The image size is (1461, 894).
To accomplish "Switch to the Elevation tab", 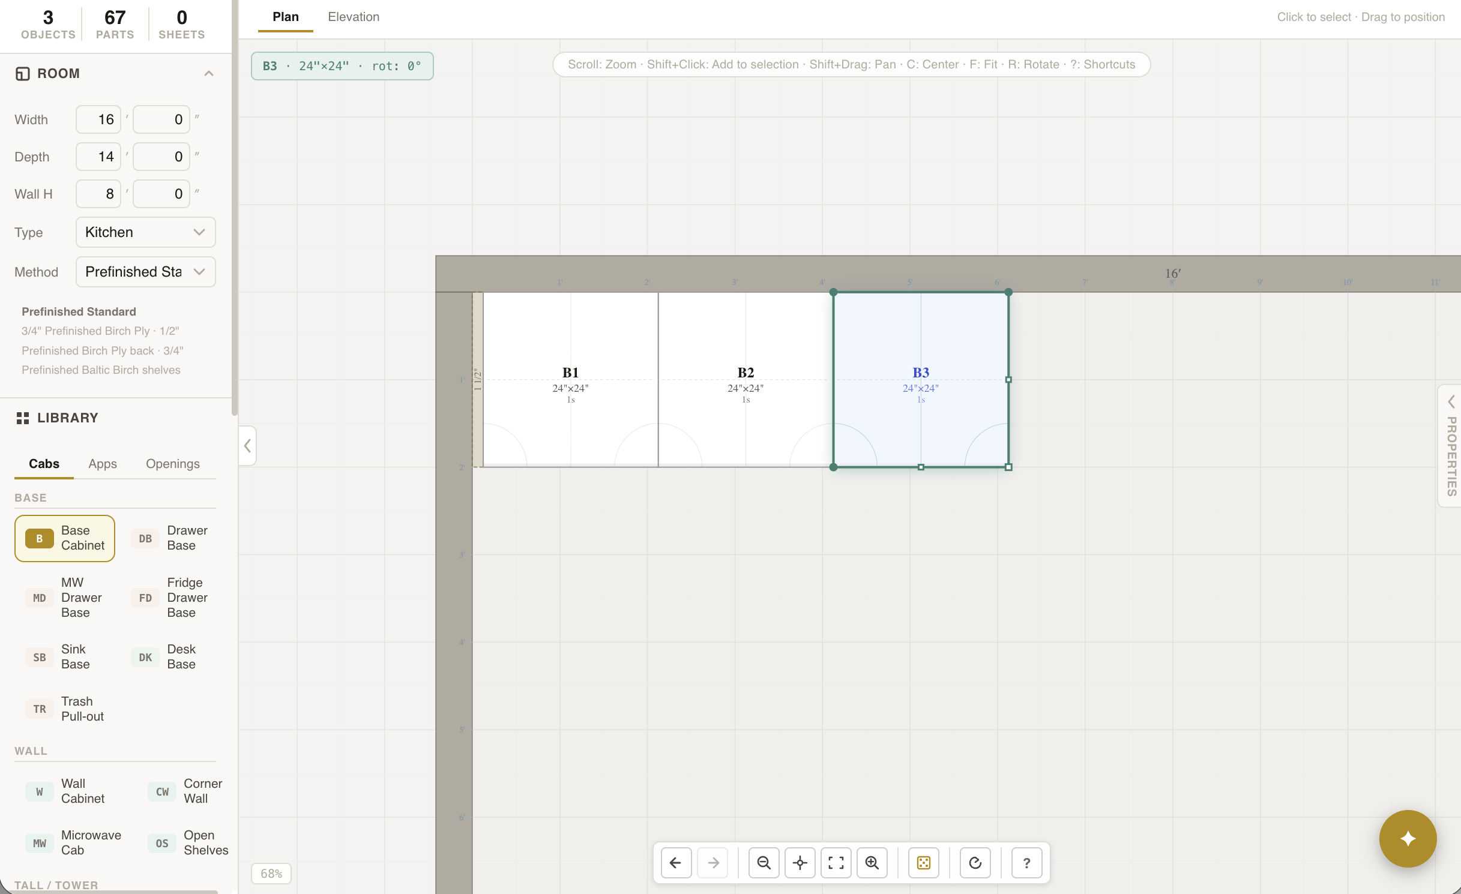I will pyautogui.click(x=353, y=17).
